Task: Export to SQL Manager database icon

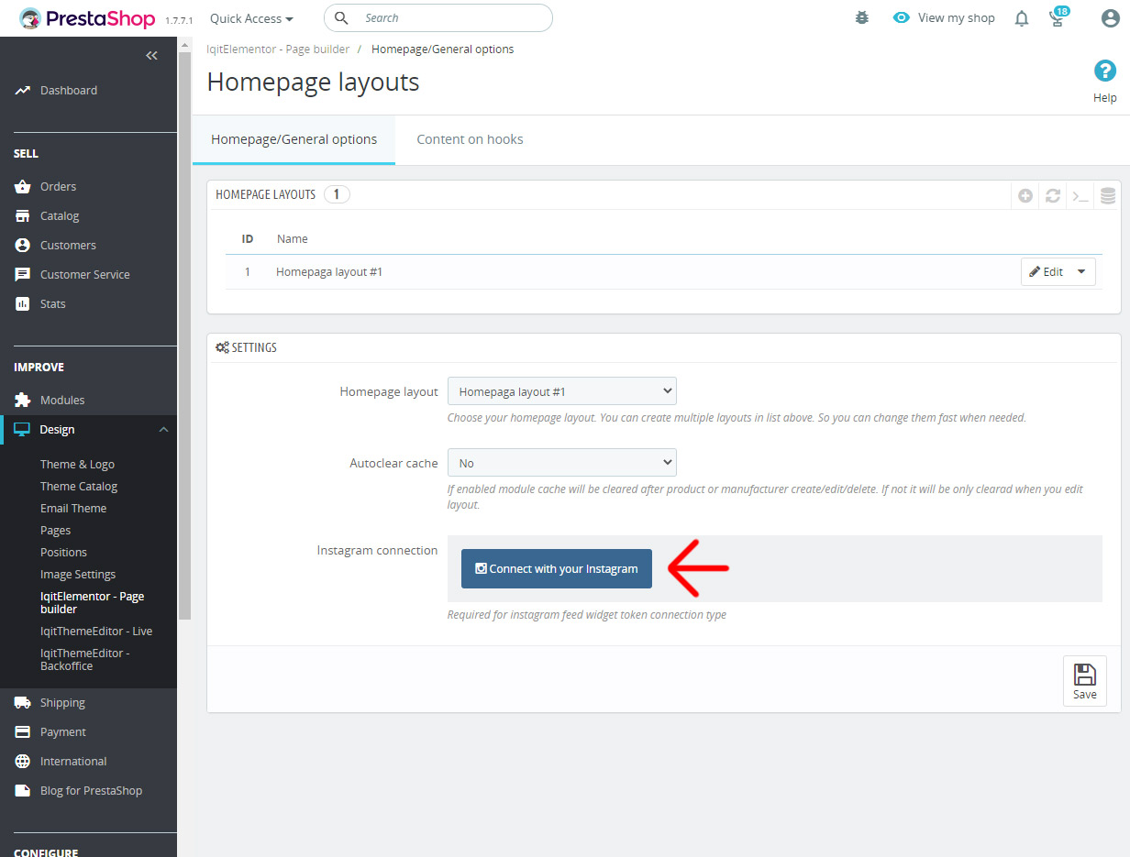Action: 1108,195
